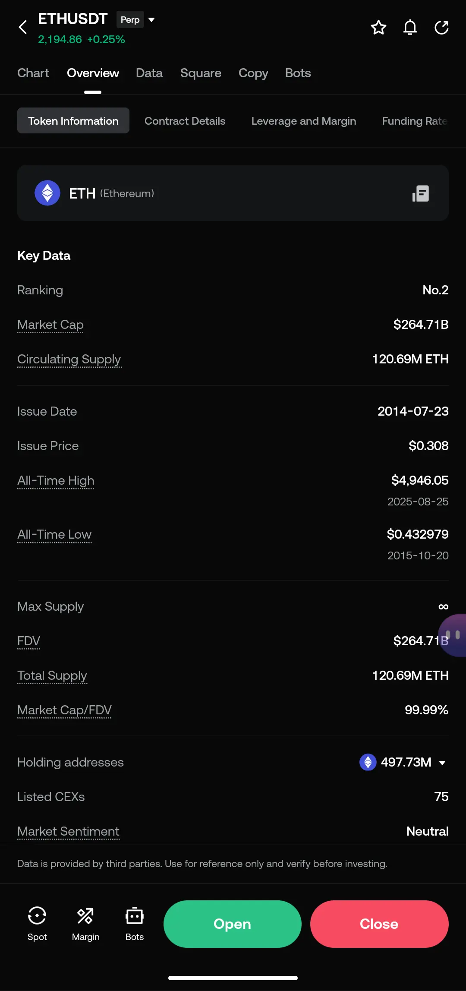
Task: Open the Square tab
Action: pos(201,73)
